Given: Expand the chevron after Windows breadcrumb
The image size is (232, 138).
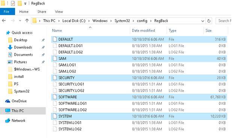Looking at the screenshot, I should pyautogui.click(x=111, y=21).
